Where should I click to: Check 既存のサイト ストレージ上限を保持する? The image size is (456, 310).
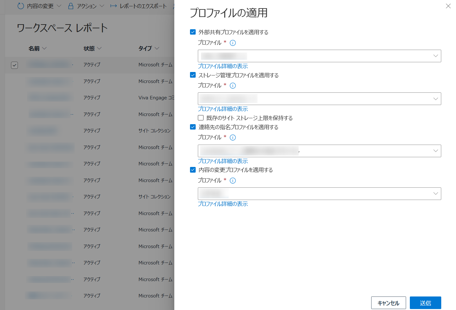(201, 118)
